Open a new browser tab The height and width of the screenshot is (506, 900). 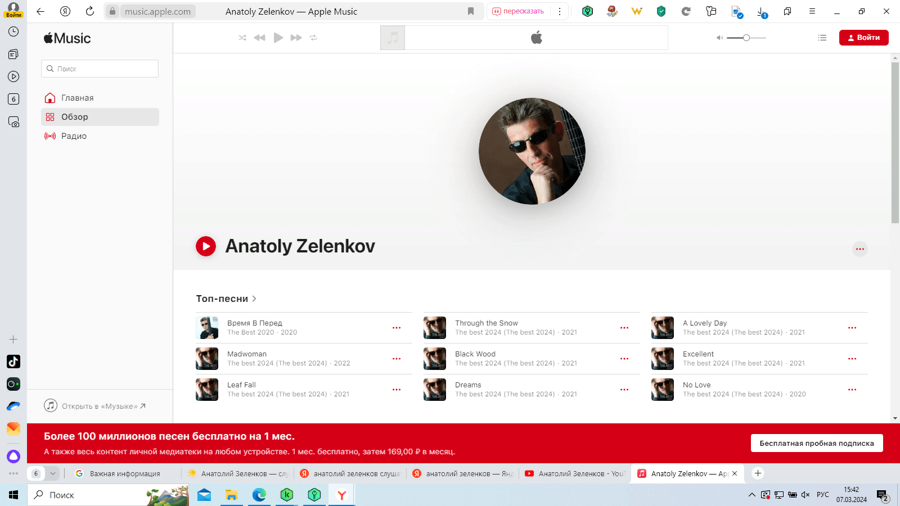click(758, 473)
